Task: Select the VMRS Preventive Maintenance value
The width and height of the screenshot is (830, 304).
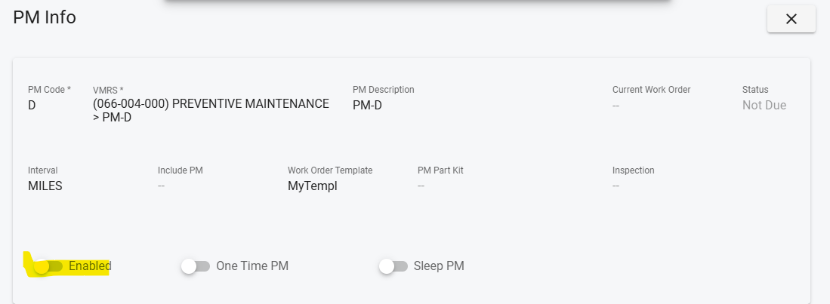Action: [211, 110]
